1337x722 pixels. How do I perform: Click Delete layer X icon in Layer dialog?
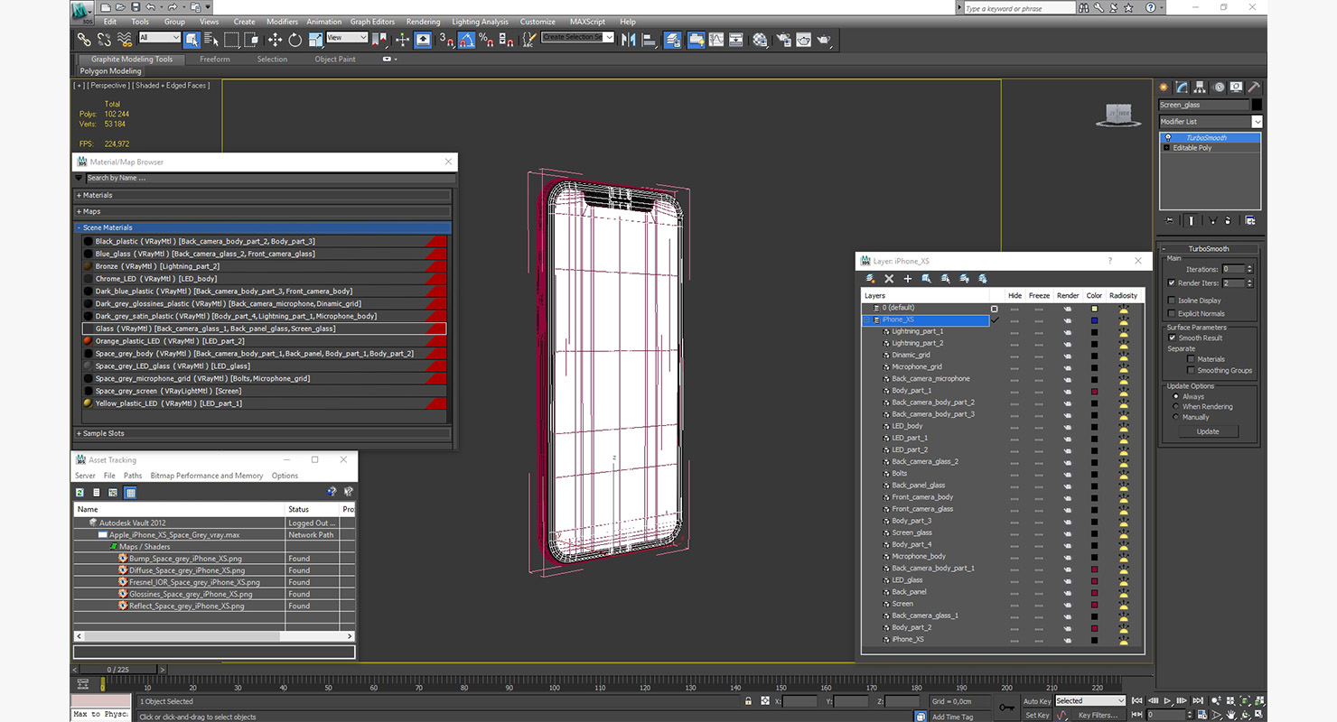pyautogui.click(x=889, y=279)
